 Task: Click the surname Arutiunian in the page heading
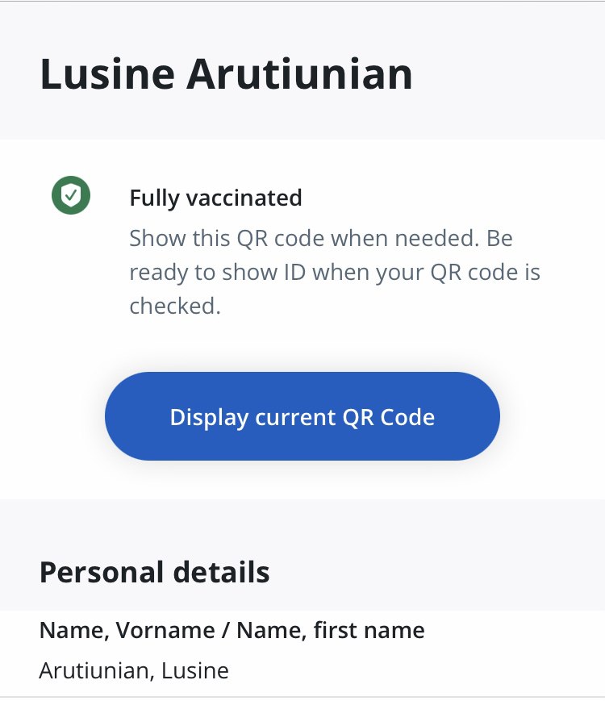[300, 74]
